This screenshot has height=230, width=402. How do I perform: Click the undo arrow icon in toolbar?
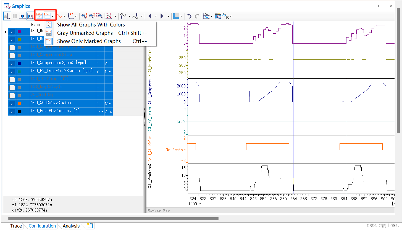coord(189,16)
